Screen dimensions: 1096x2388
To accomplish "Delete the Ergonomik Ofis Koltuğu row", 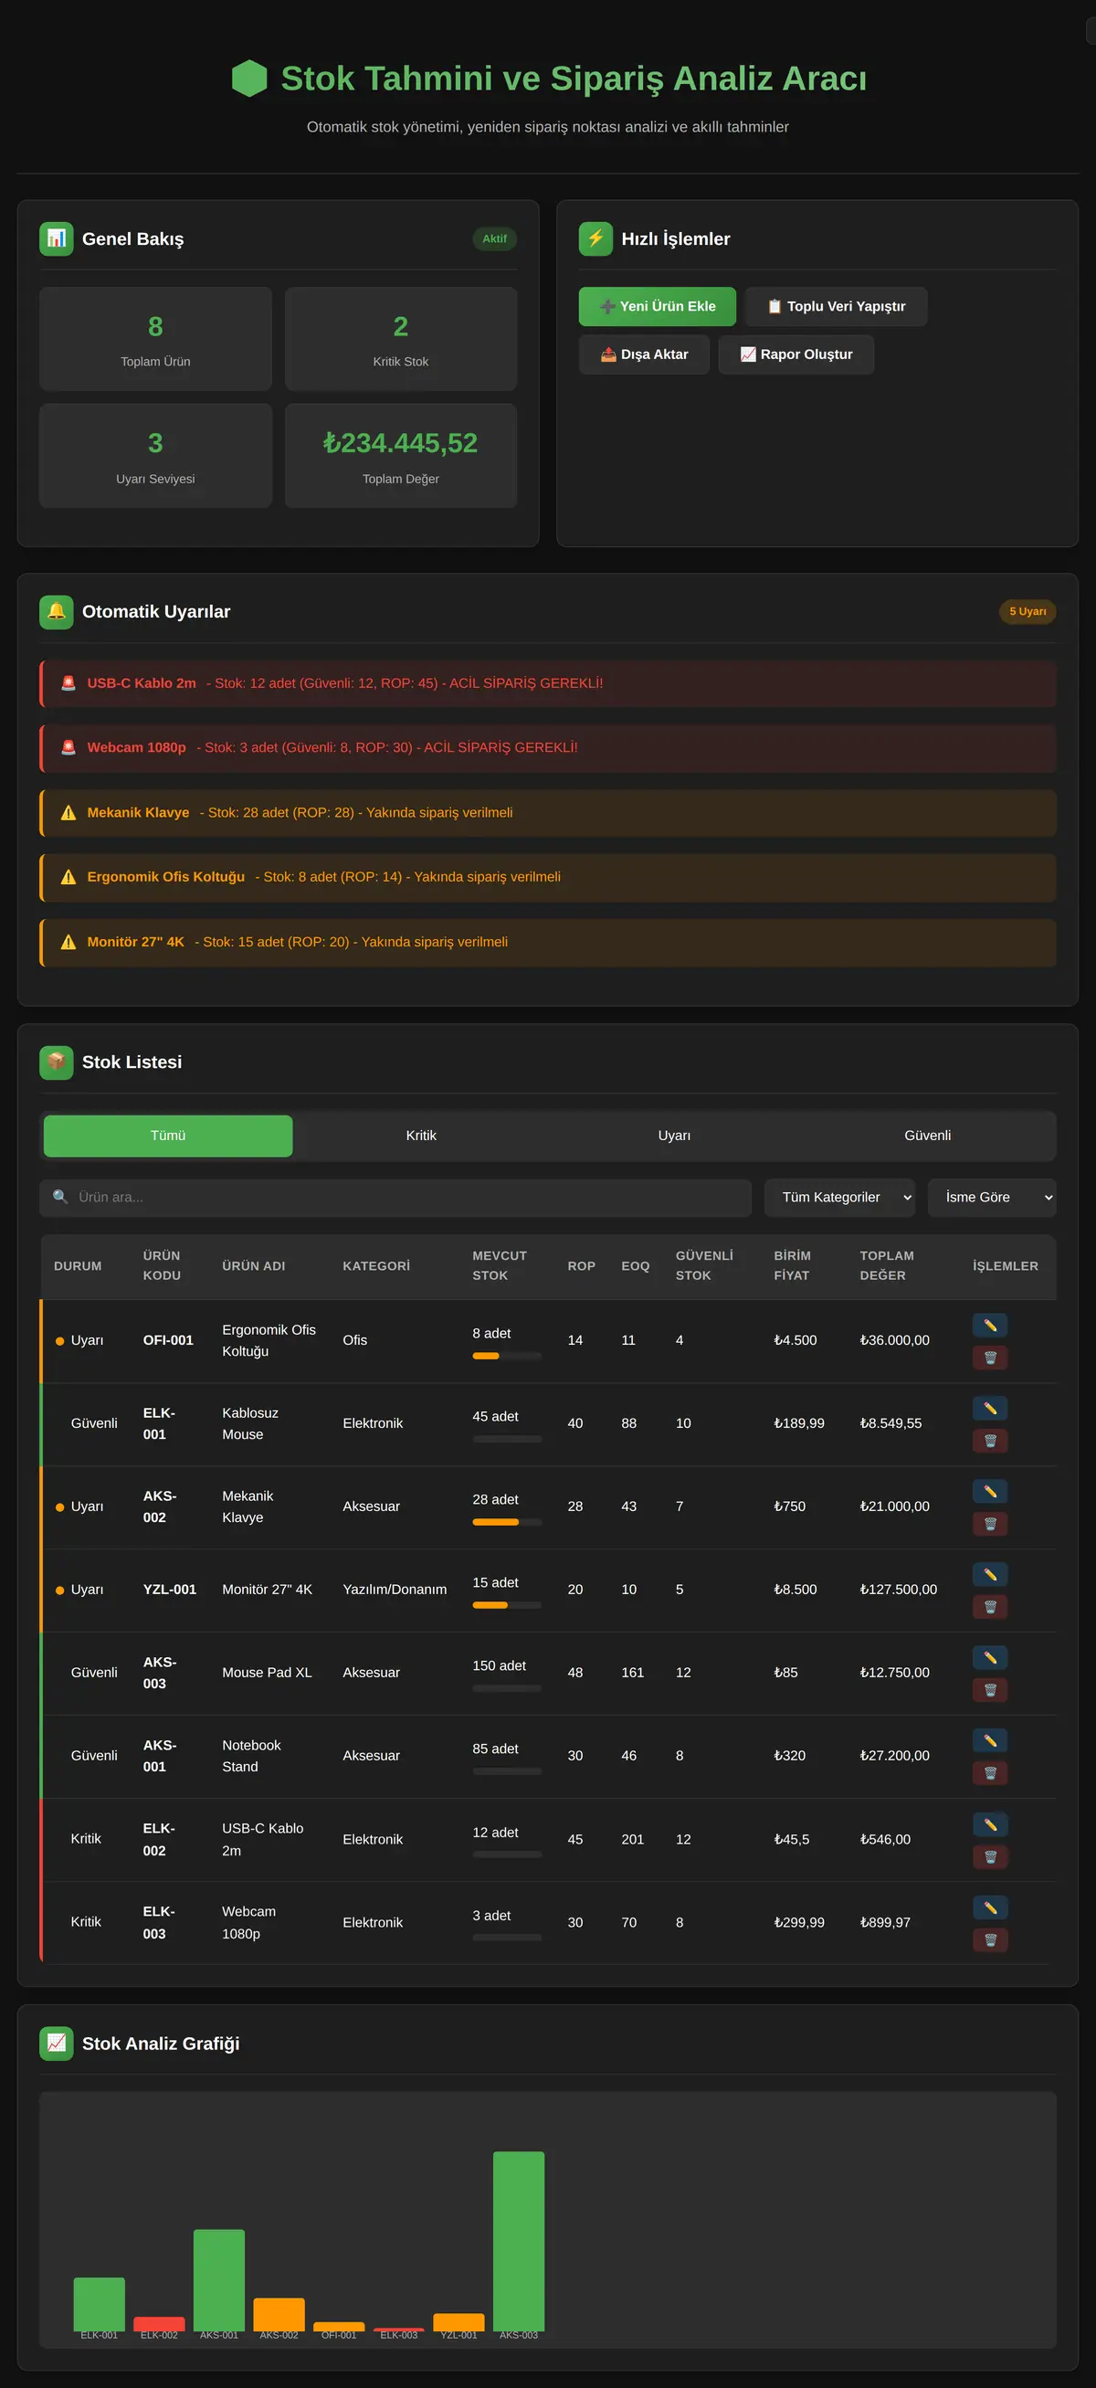I will 989,1358.
